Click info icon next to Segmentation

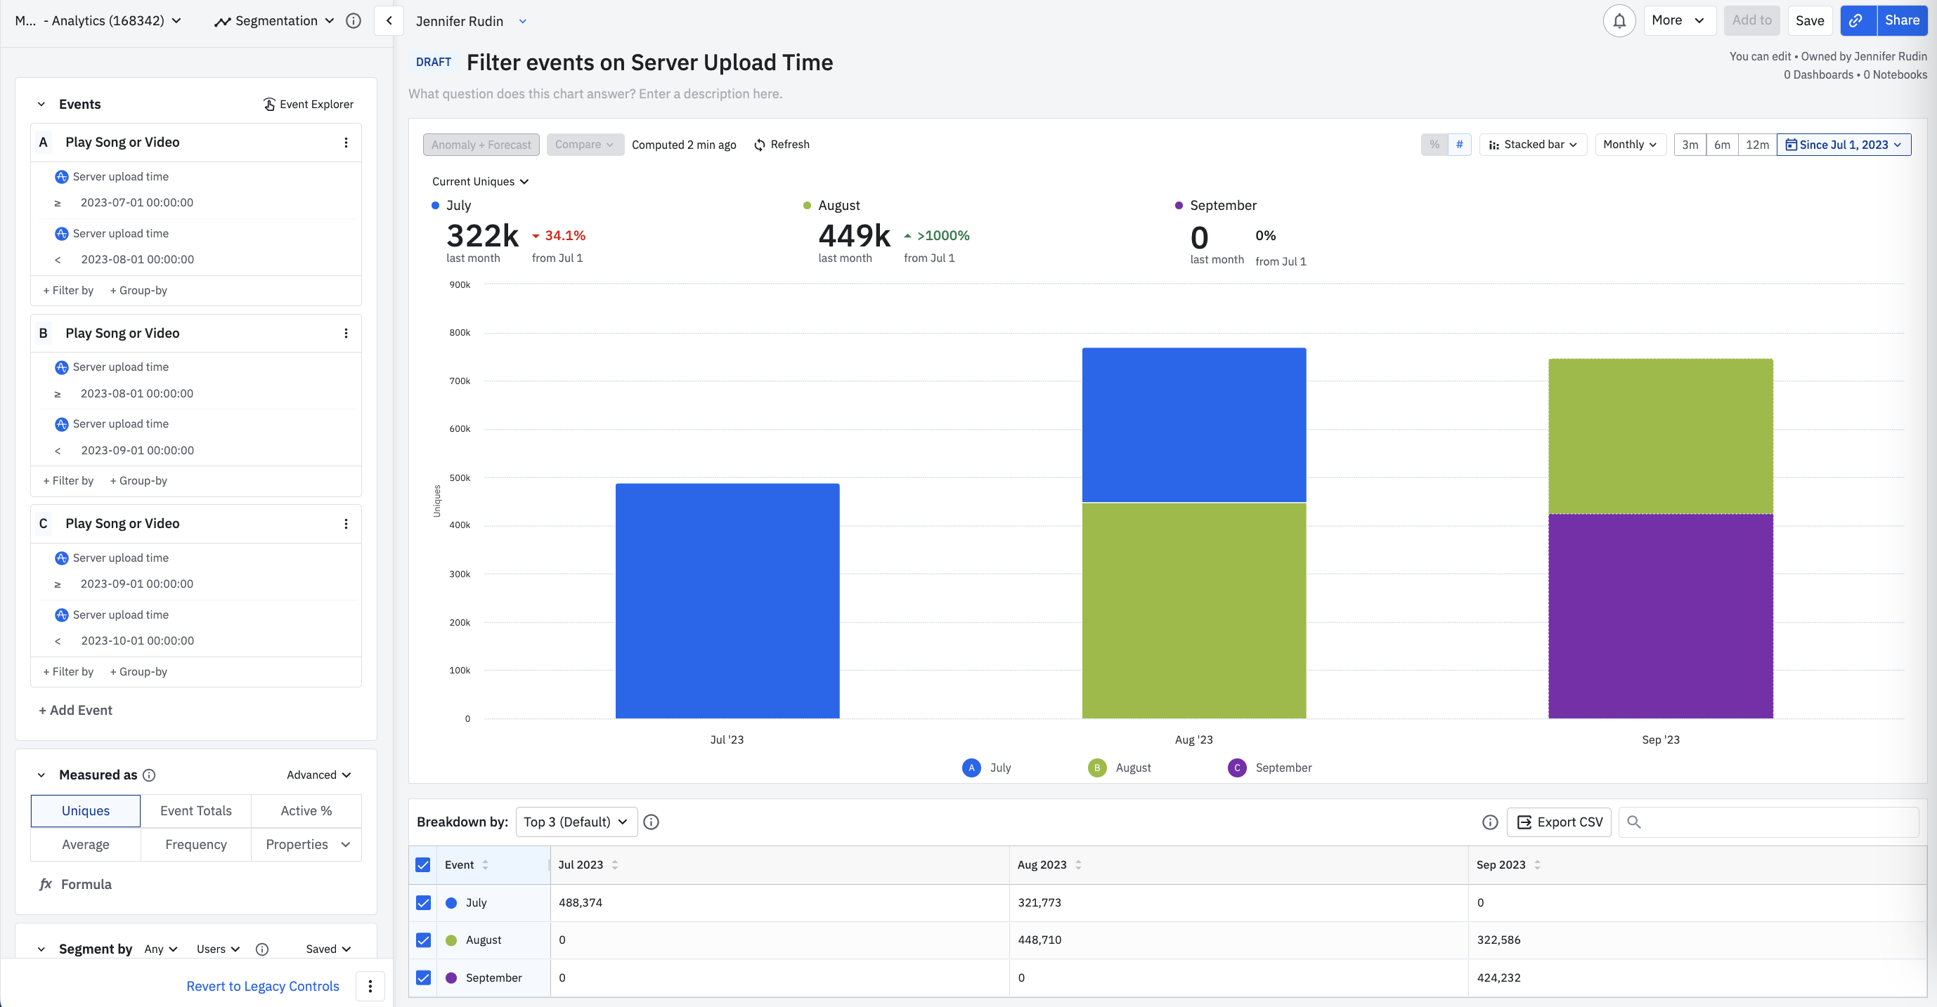tap(354, 21)
